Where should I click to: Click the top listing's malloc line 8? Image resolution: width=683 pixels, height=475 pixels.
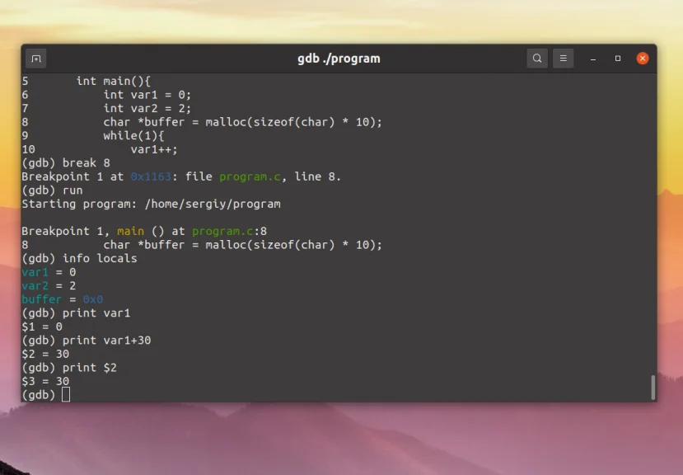coord(202,122)
